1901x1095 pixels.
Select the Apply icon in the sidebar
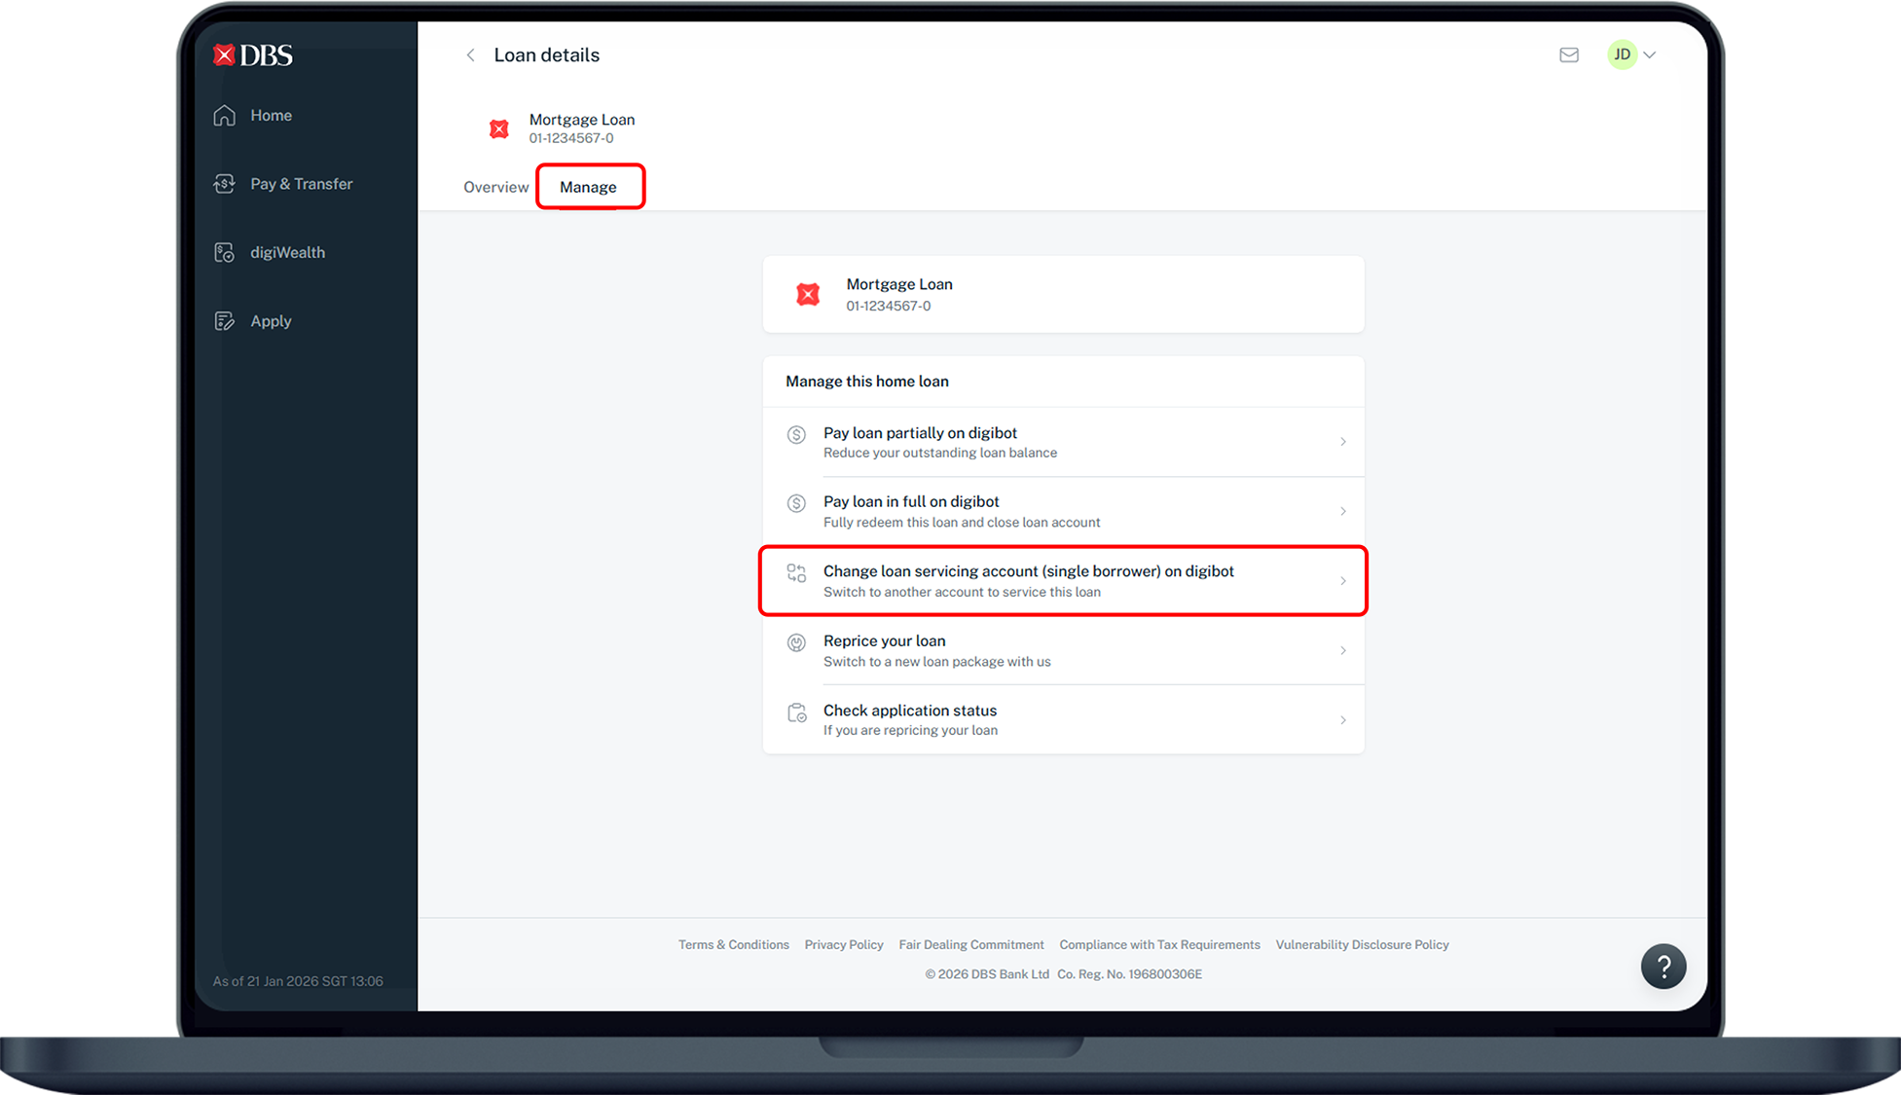coord(224,320)
